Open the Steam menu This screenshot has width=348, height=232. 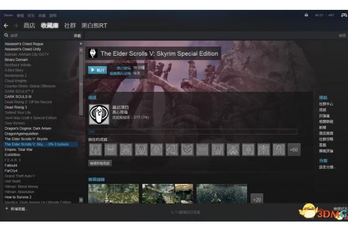click(8, 15)
